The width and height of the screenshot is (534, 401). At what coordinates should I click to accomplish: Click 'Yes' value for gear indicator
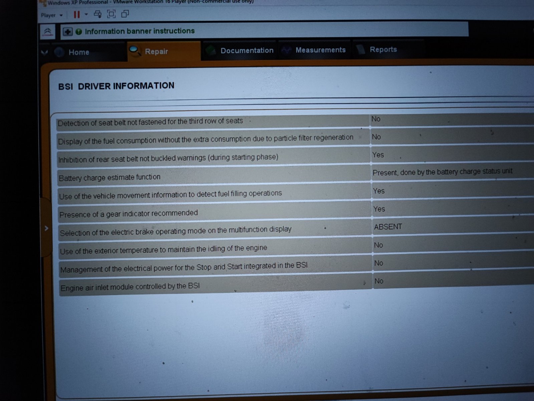379,209
